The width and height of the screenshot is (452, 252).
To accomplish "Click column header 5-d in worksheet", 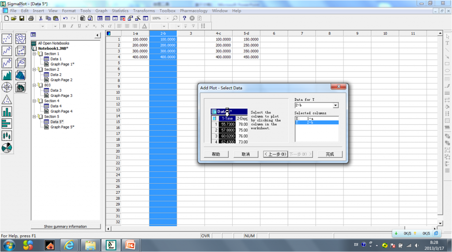I will tap(246, 33).
